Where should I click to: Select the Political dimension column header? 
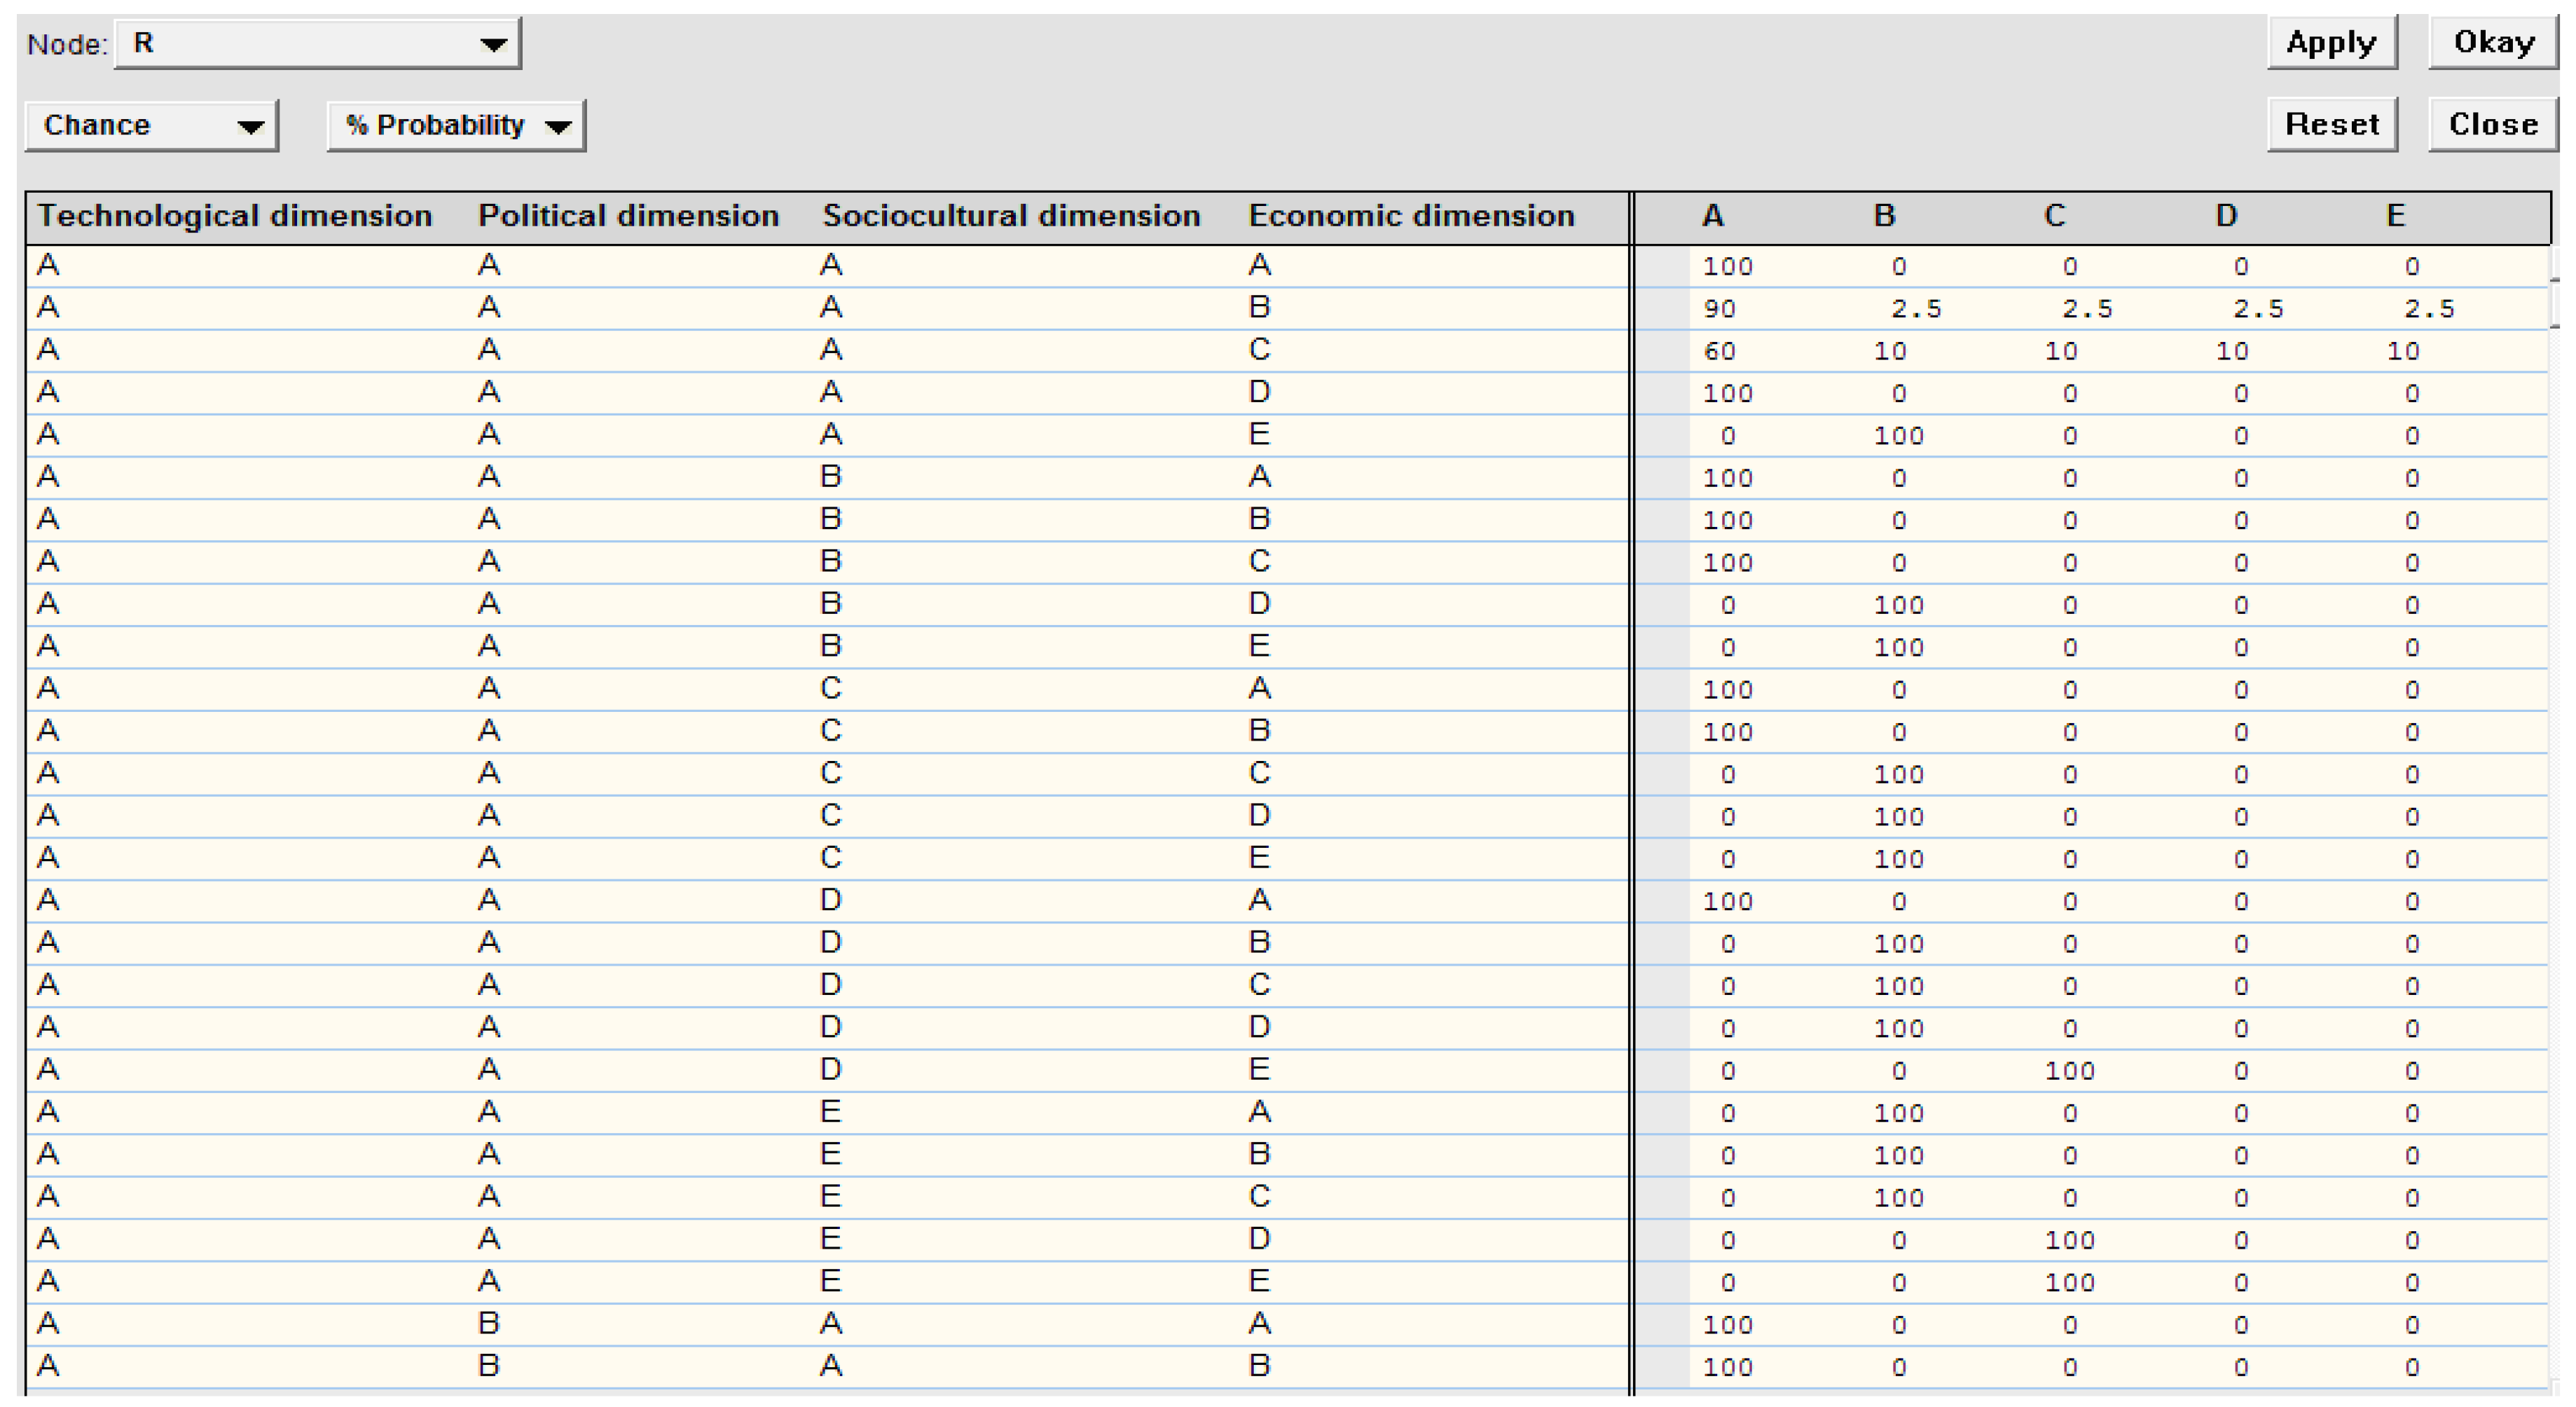tap(628, 216)
